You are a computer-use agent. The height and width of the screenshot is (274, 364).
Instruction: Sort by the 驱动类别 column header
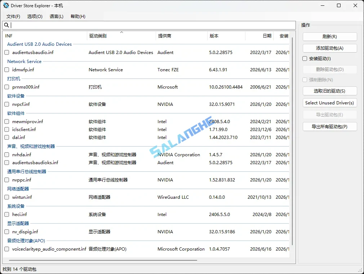tap(121, 36)
